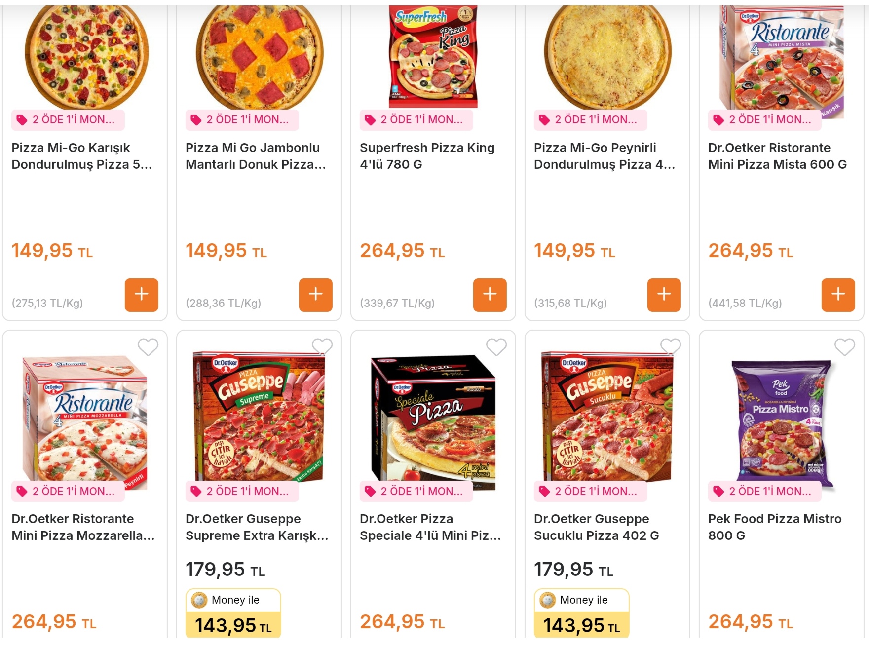869x650 pixels.
Task: Add Pizza Mi-Go Karışık to cart
Action: pyautogui.click(x=141, y=295)
